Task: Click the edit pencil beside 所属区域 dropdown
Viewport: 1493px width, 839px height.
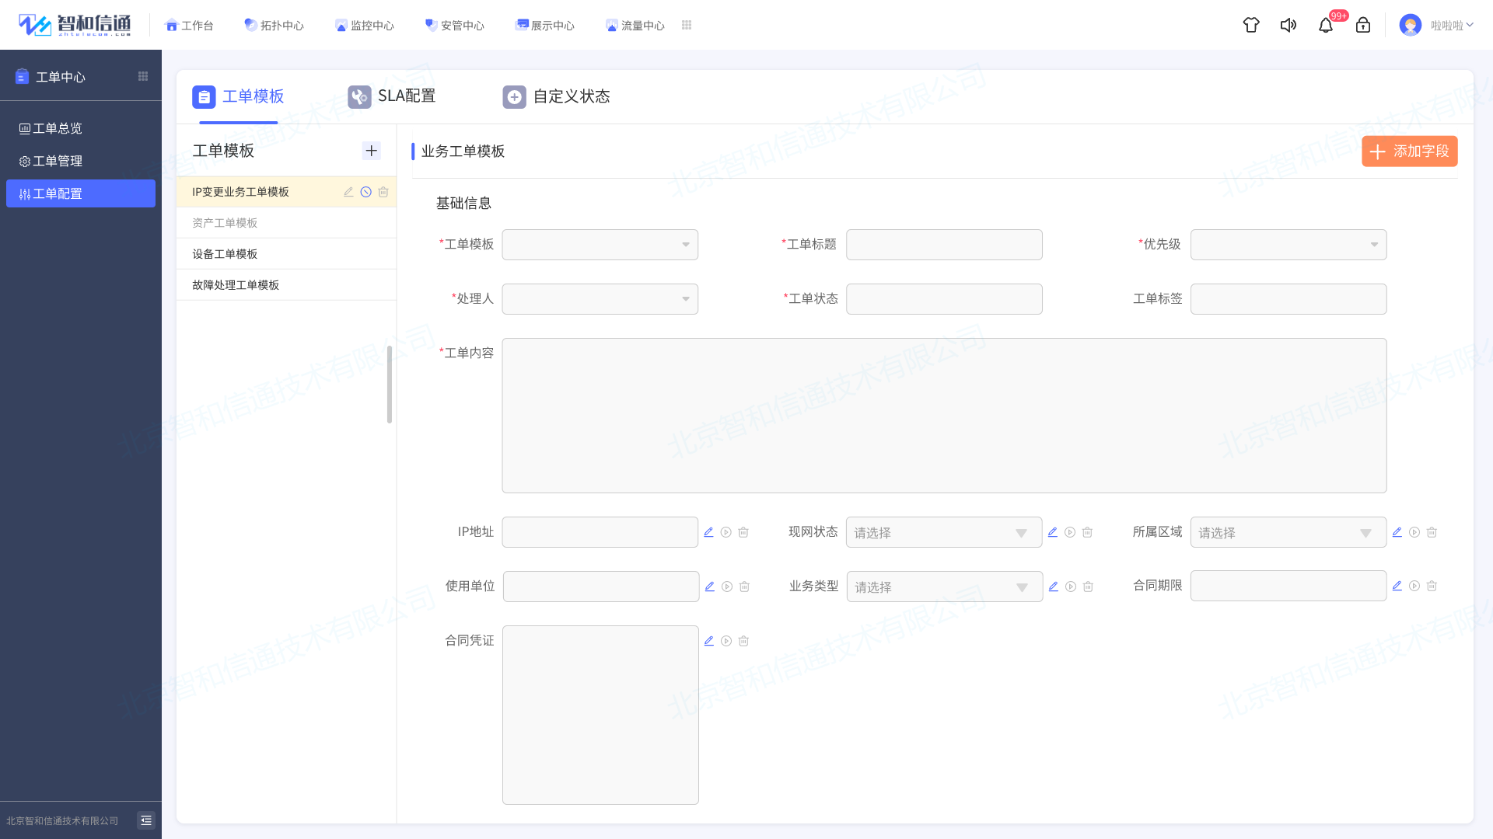Action: coord(1397,531)
